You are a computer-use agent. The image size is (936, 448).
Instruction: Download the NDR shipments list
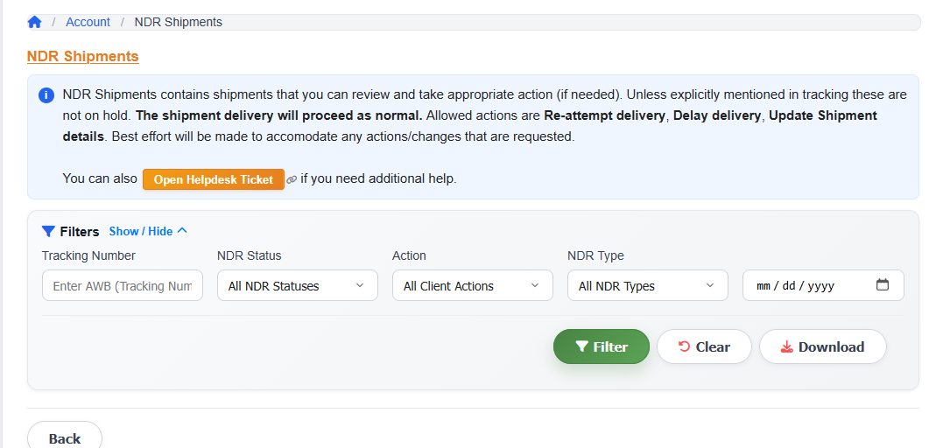(822, 346)
